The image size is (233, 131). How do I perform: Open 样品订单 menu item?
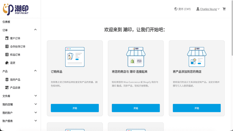coord(15,55)
